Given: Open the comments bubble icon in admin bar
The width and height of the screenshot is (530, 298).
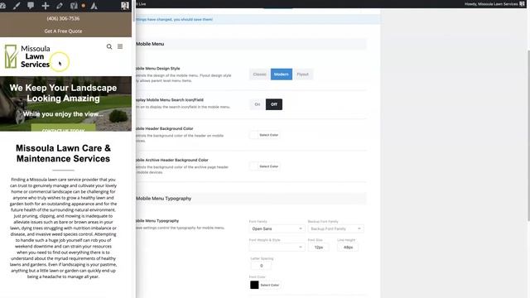Looking at the screenshot, I should 31,6.
